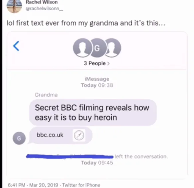Click the center G contact avatar
This screenshot has width=194, height=188.
coord(97,48)
